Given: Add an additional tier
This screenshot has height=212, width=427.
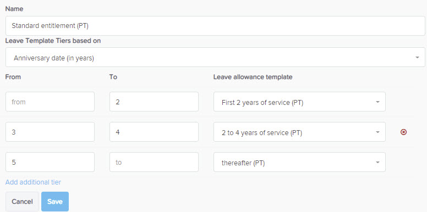Looking at the screenshot, I should point(33,182).
